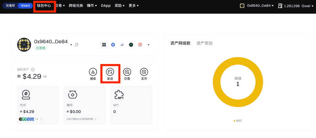Screen dimensions: 316x138
Task: Copy the wallet address with the copy icon
Action: tap(77, 45)
